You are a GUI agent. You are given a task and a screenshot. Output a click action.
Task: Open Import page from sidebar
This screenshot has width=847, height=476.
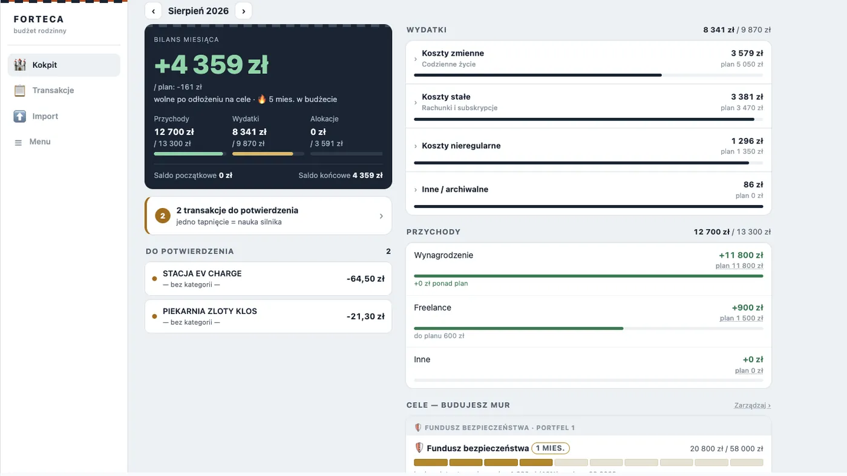[x=64, y=116]
